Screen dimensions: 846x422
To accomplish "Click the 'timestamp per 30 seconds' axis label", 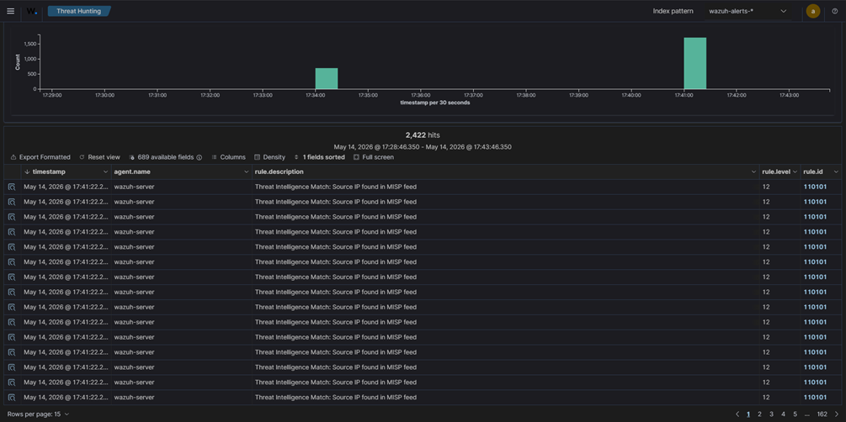I will point(435,103).
